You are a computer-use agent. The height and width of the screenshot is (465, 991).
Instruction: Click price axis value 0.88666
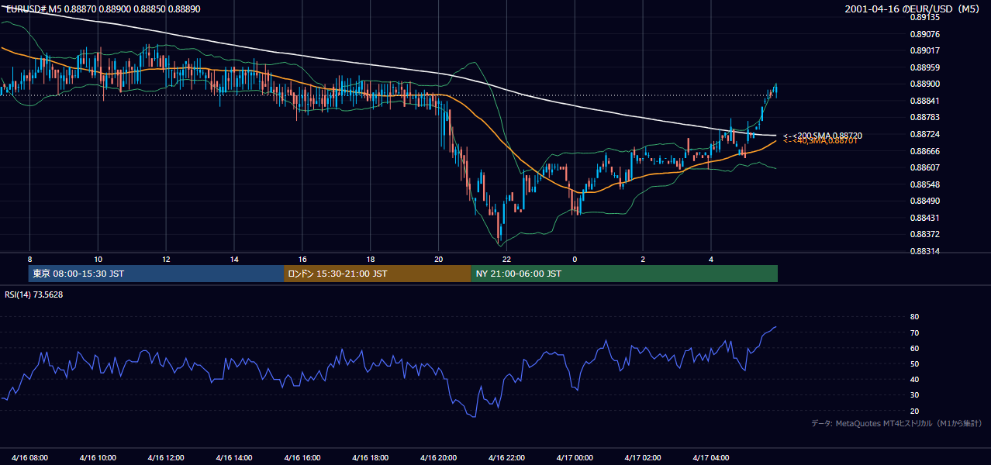click(x=925, y=151)
